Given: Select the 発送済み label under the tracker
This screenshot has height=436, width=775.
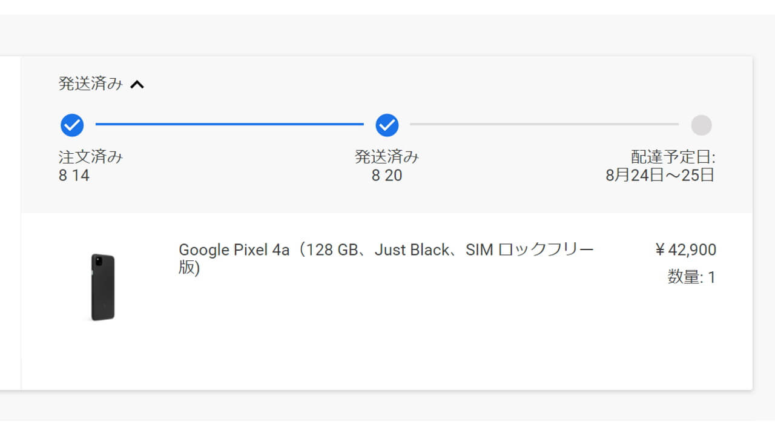Looking at the screenshot, I should pyautogui.click(x=387, y=157).
